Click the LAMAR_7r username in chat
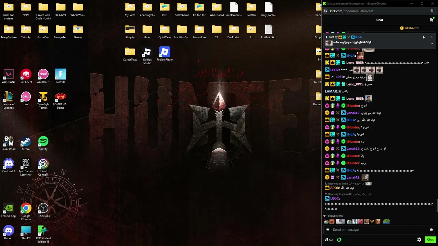438x246 pixels. [333, 91]
